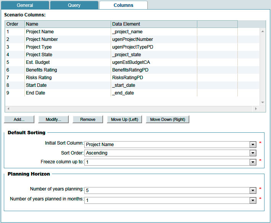Select the Project State row
This screenshot has height=223, width=271.
coord(132,55)
